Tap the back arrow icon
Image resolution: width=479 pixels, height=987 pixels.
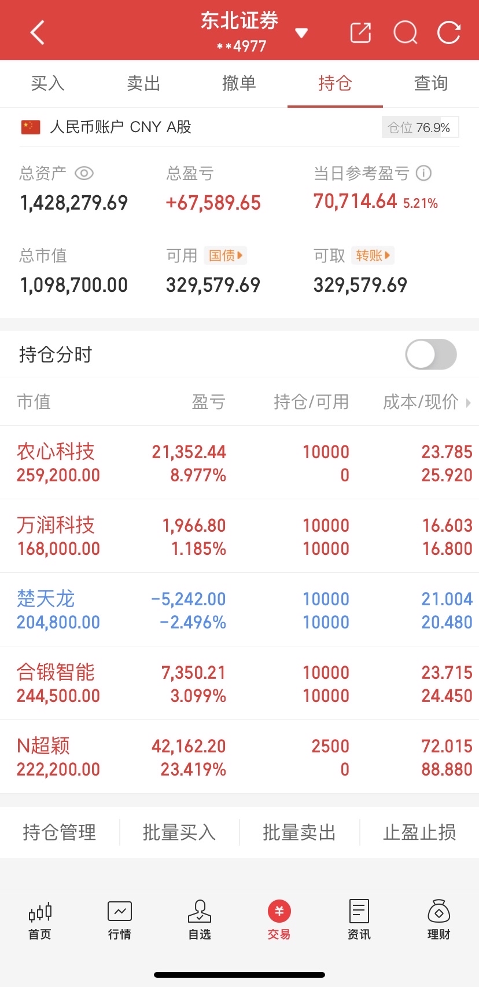point(38,32)
